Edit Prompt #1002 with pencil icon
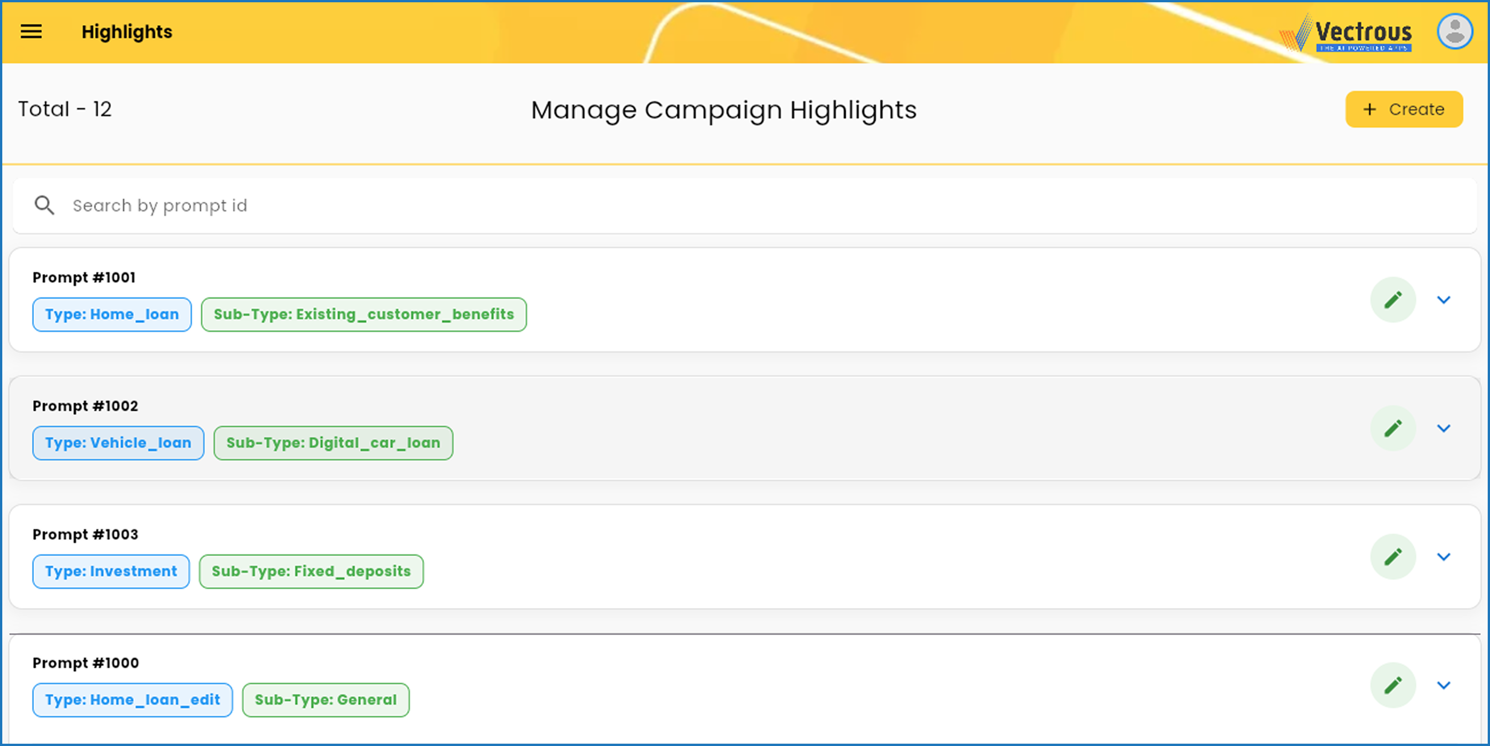 point(1393,428)
